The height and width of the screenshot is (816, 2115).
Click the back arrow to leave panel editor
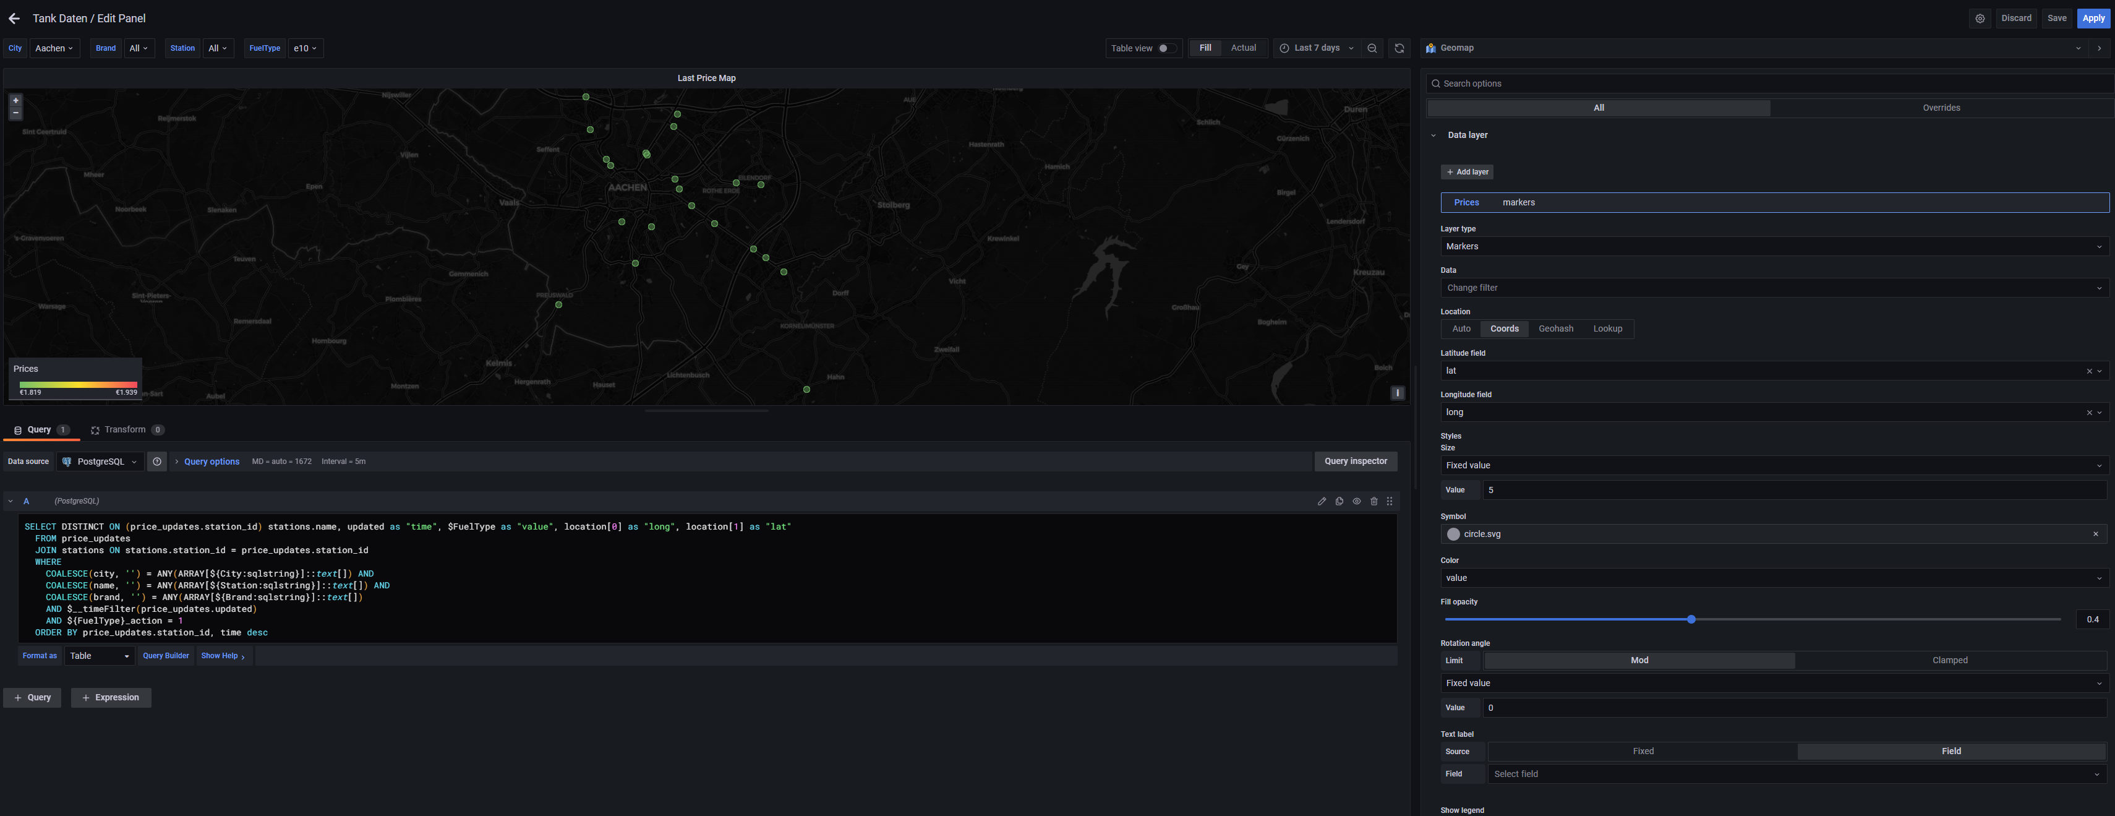pos(14,18)
